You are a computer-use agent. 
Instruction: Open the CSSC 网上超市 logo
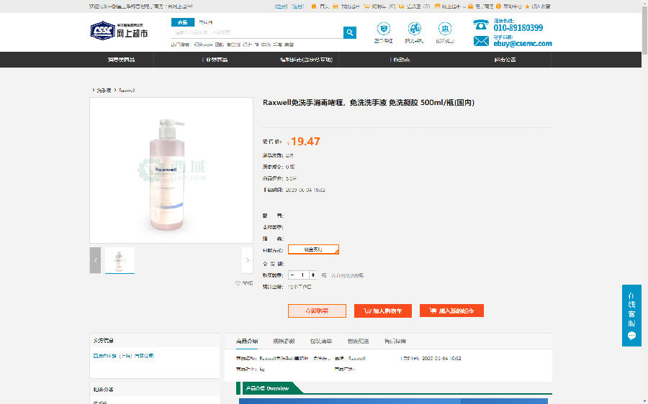click(x=119, y=30)
